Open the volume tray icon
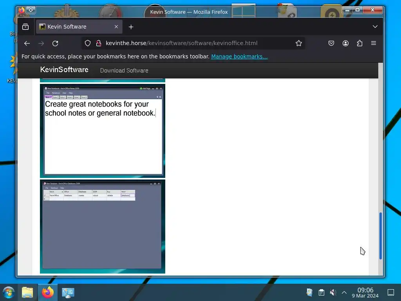Image resolution: width=401 pixels, height=301 pixels. click(x=333, y=292)
